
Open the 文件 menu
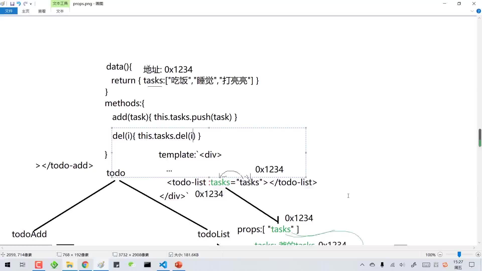pyautogui.click(x=9, y=11)
